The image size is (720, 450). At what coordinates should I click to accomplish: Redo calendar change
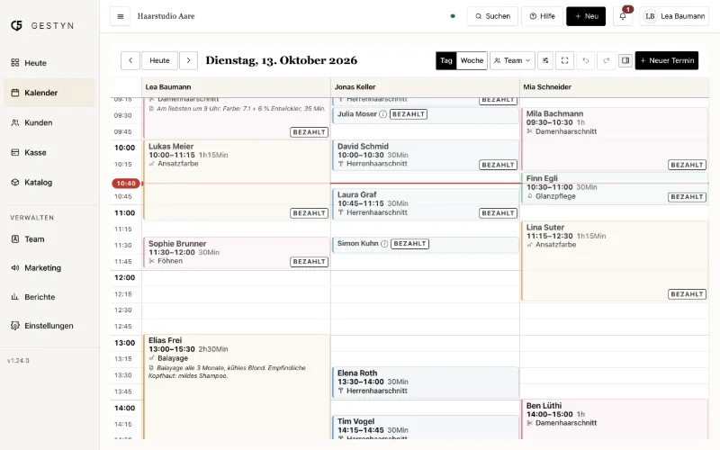[x=606, y=60]
